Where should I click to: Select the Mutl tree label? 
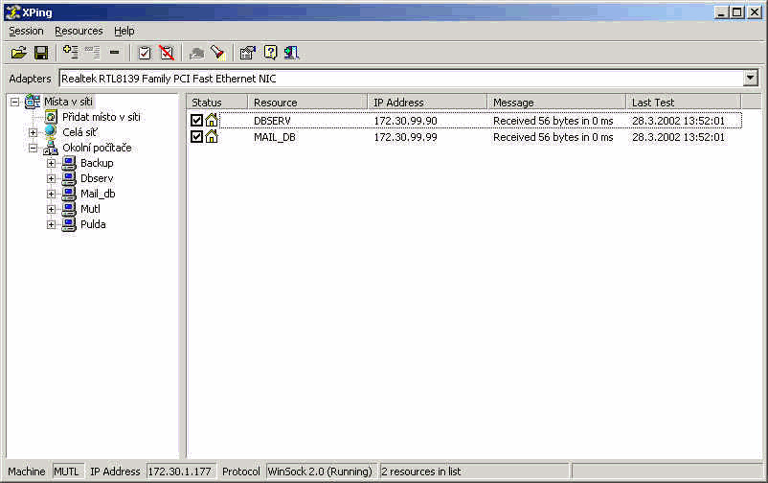coord(90,209)
